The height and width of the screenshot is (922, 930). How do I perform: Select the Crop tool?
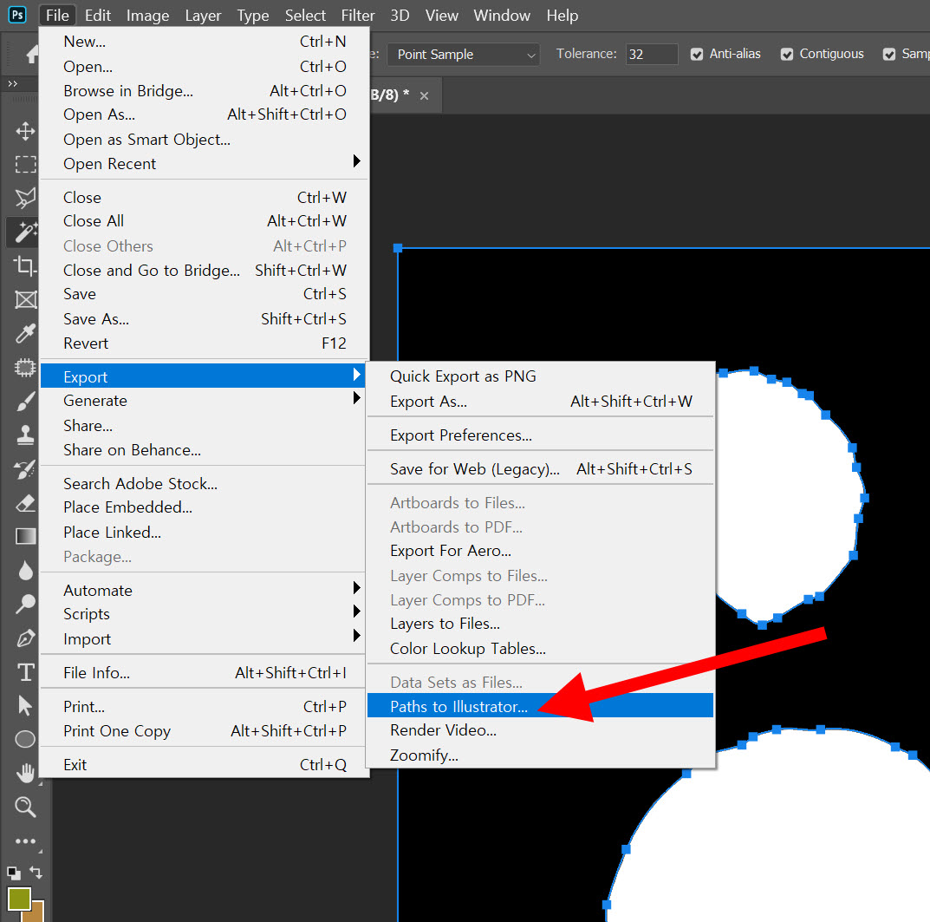(x=25, y=265)
